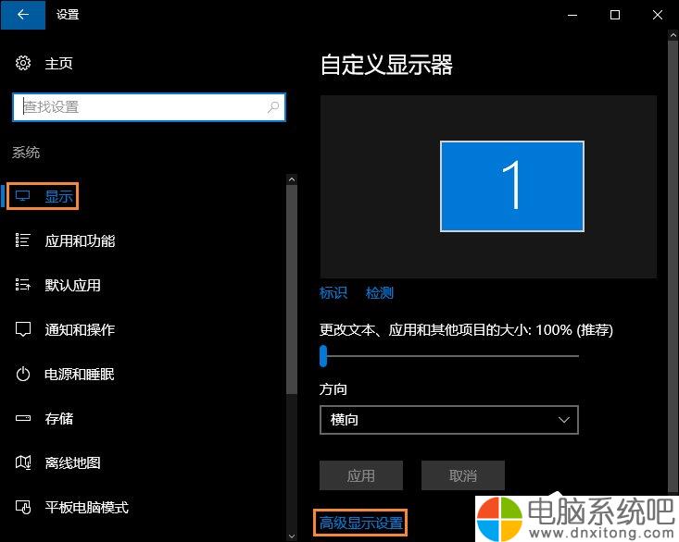Go back using the back arrow

[23, 15]
